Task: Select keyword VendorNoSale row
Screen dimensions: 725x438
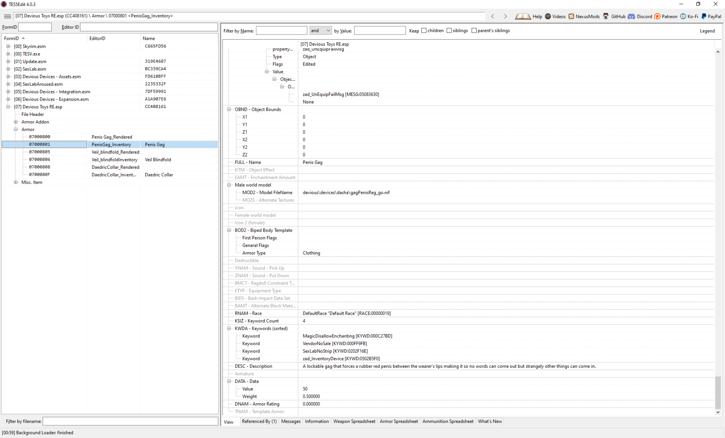Action: coord(468,344)
